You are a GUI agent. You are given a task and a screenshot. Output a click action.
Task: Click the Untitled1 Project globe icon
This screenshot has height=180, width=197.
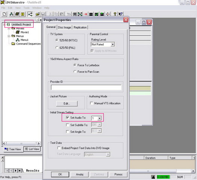pyautogui.click(x=8, y=25)
